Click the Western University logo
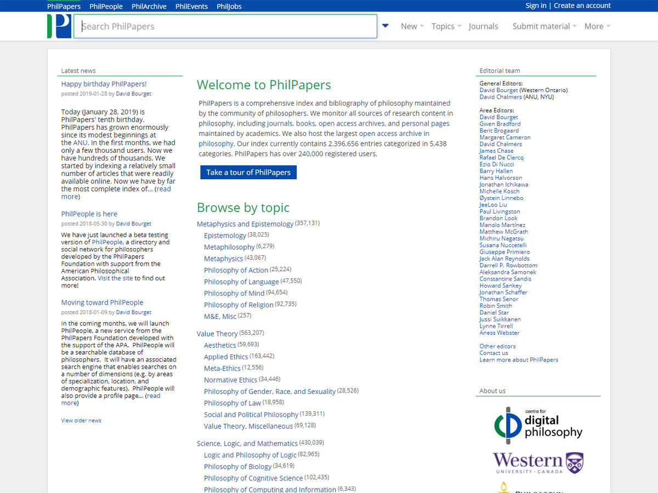This screenshot has width=658, height=493. coord(538,463)
